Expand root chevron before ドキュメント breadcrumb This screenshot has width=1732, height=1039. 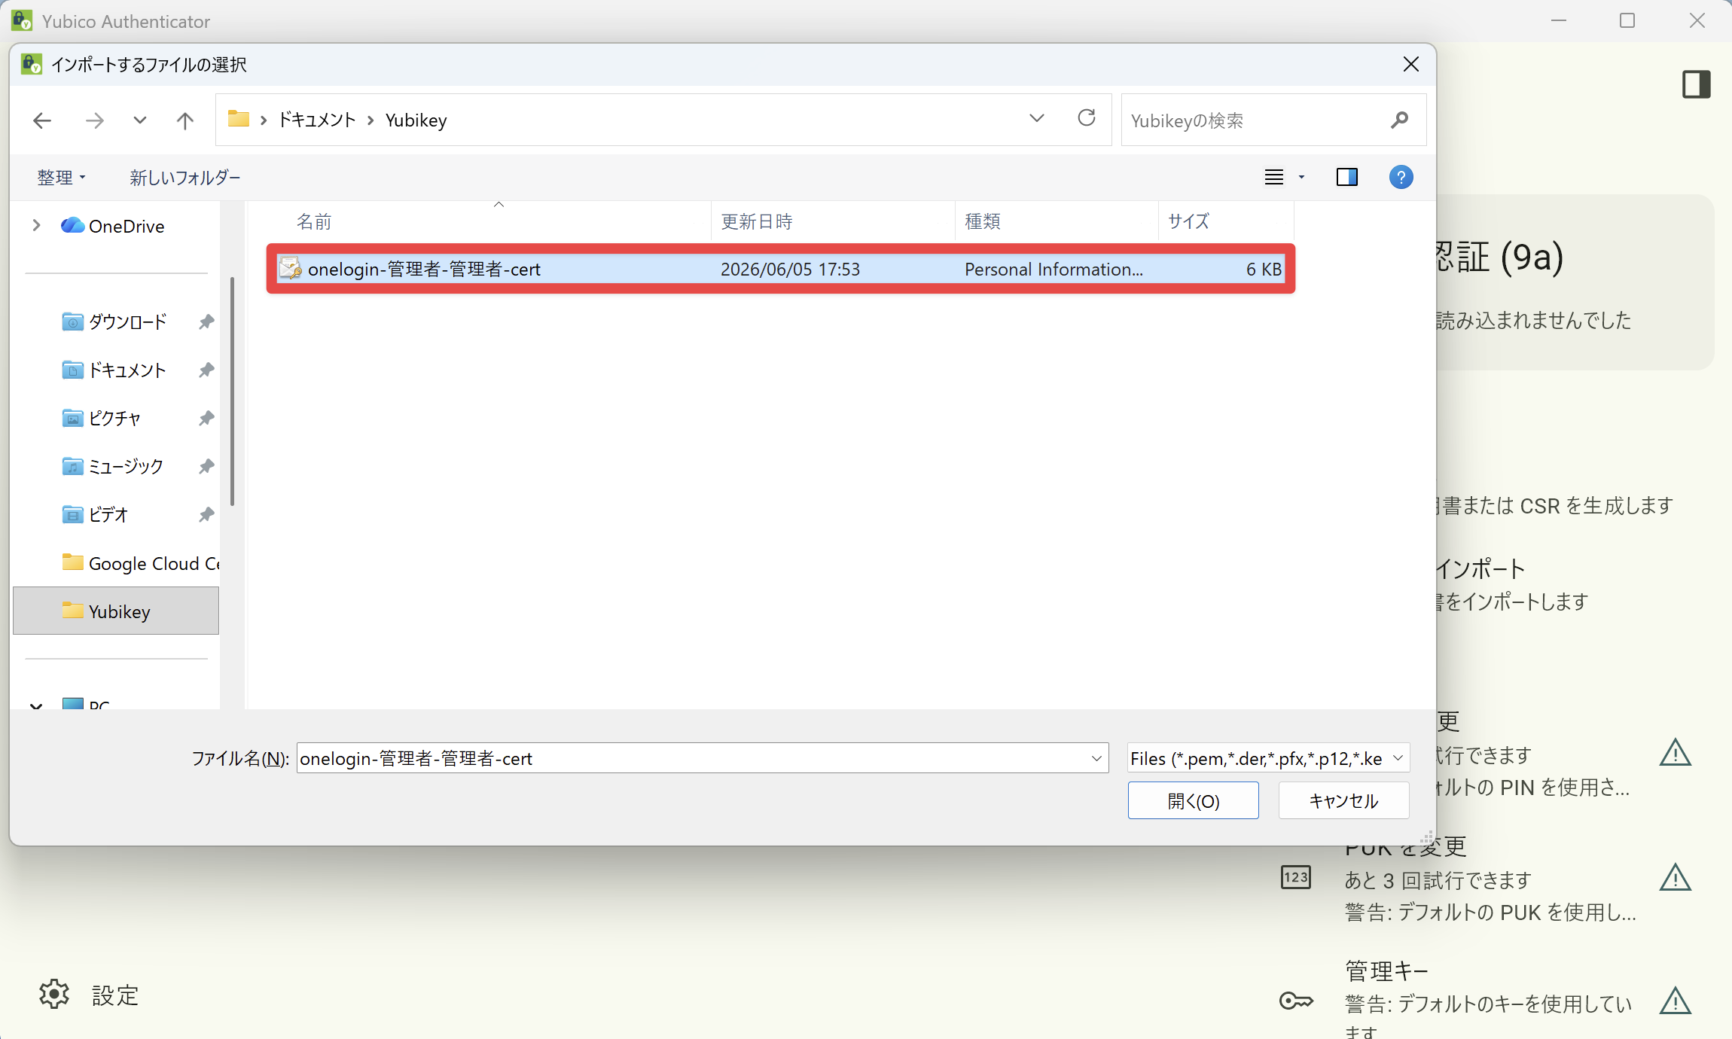[264, 120]
